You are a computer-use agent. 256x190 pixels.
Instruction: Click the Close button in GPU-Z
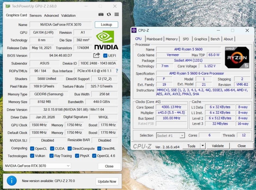tap(109, 166)
